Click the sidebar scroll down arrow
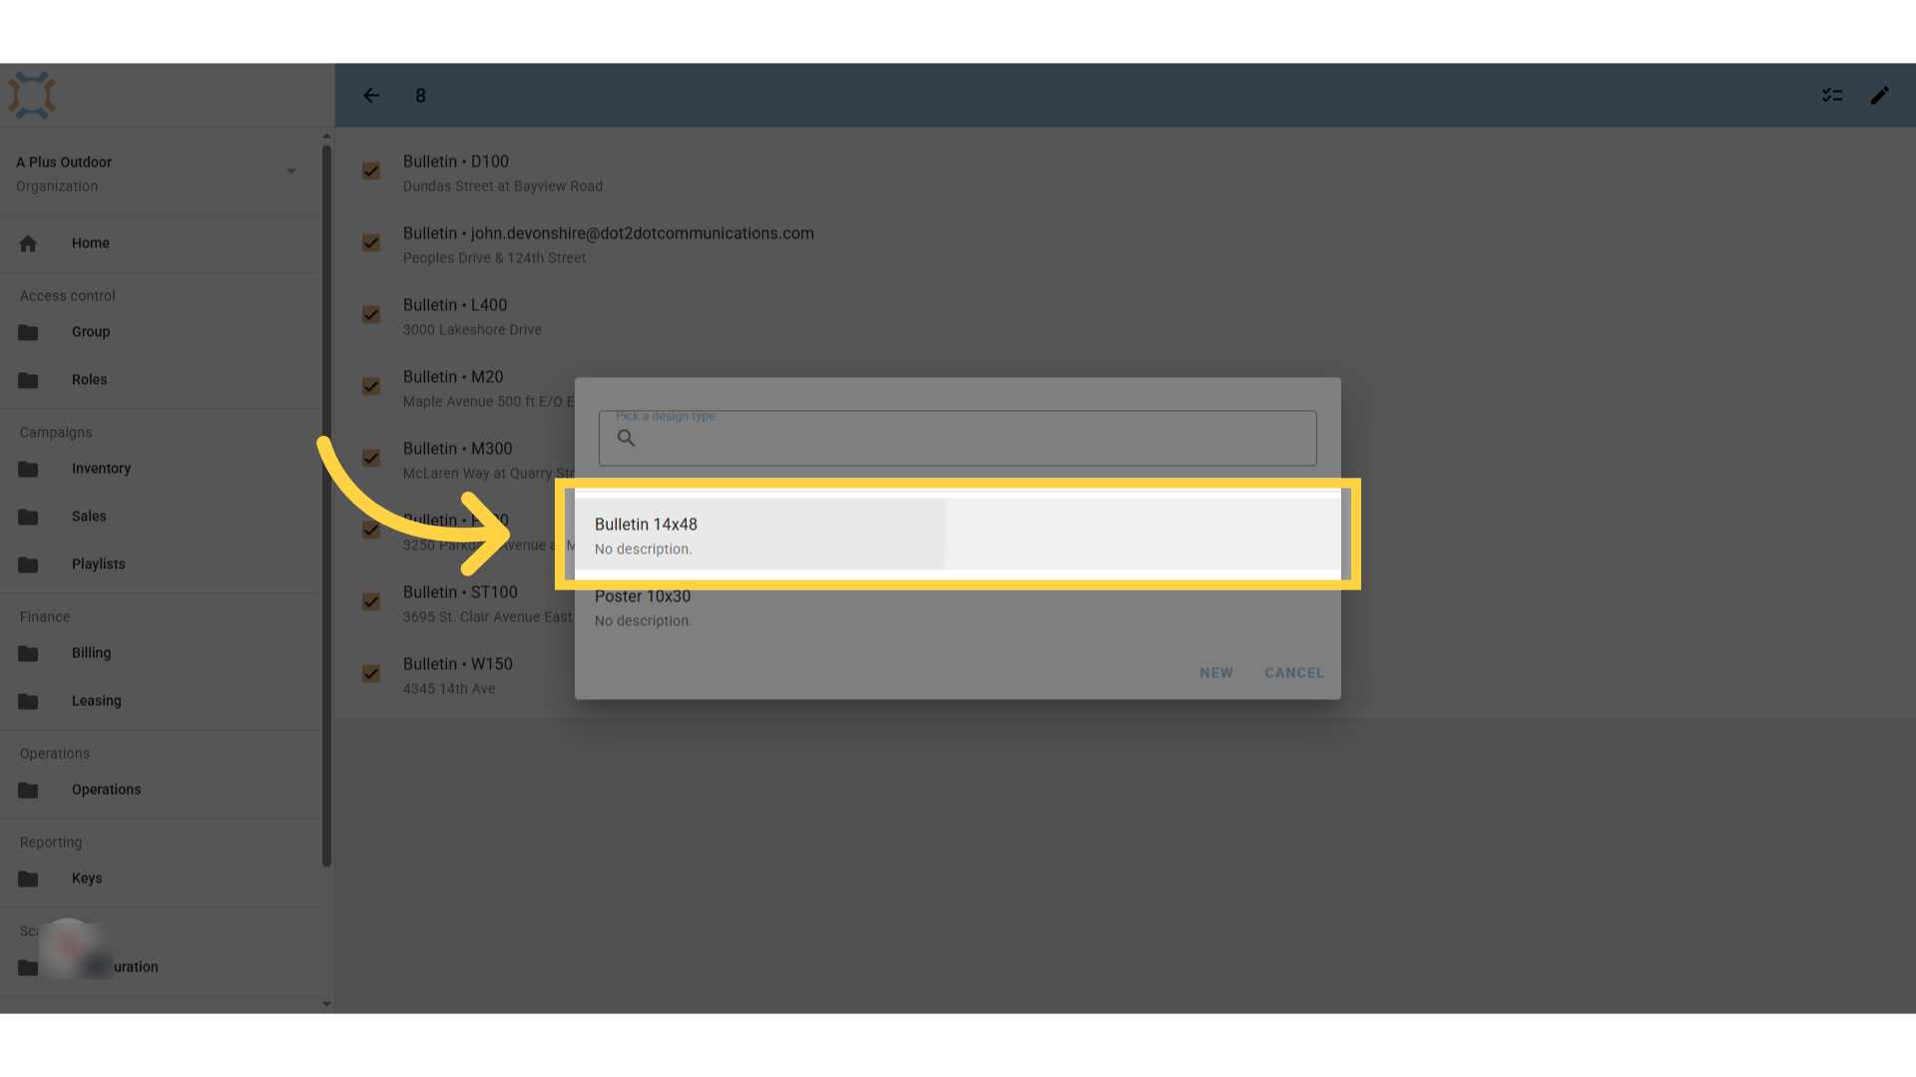Screen dimensions: 1916x1077 coord(326,1004)
